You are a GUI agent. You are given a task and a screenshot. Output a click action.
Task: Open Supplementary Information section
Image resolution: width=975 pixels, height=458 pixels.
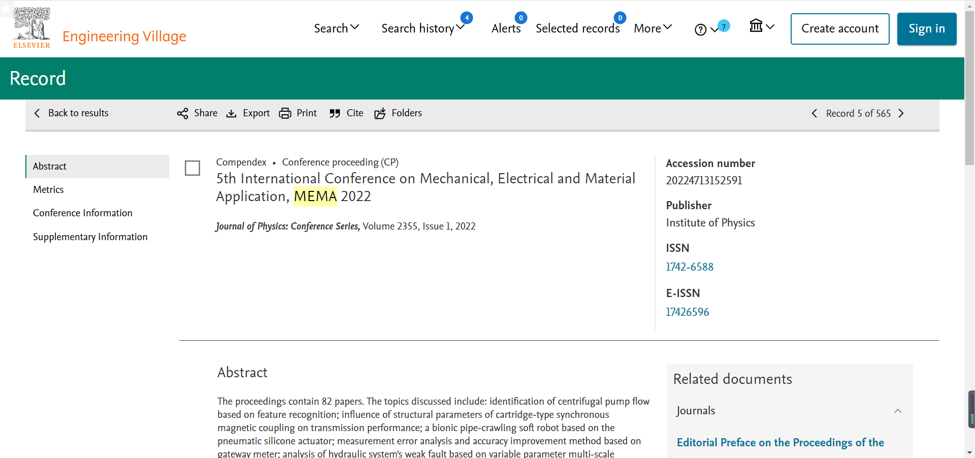tap(90, 237)
